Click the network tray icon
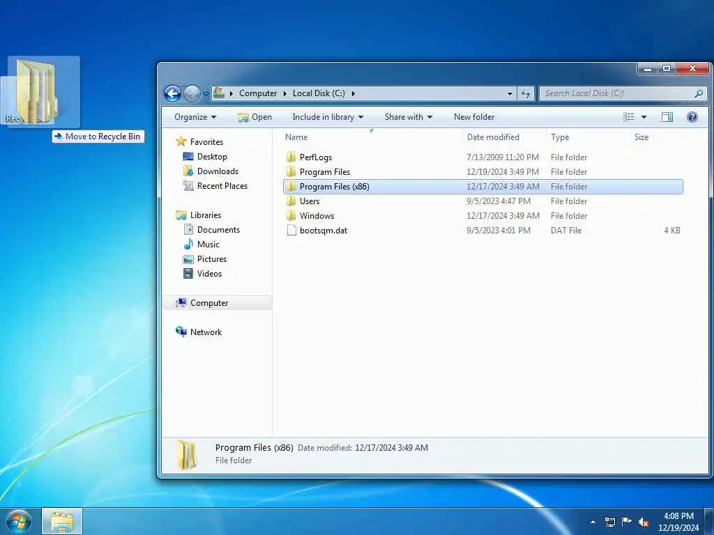714x535 pixels. [609, 522]
